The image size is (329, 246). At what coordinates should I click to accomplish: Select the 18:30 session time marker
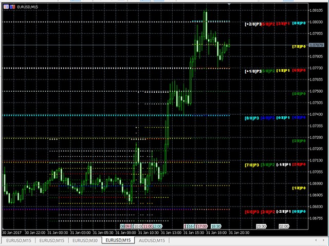click(x=216, y=227)
